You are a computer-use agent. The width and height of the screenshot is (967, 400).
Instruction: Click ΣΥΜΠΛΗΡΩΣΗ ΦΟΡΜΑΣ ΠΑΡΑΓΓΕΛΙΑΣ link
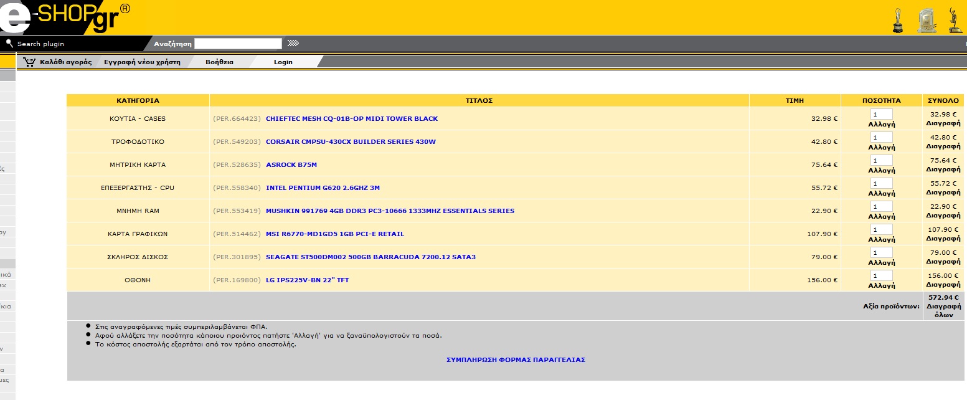516,360
